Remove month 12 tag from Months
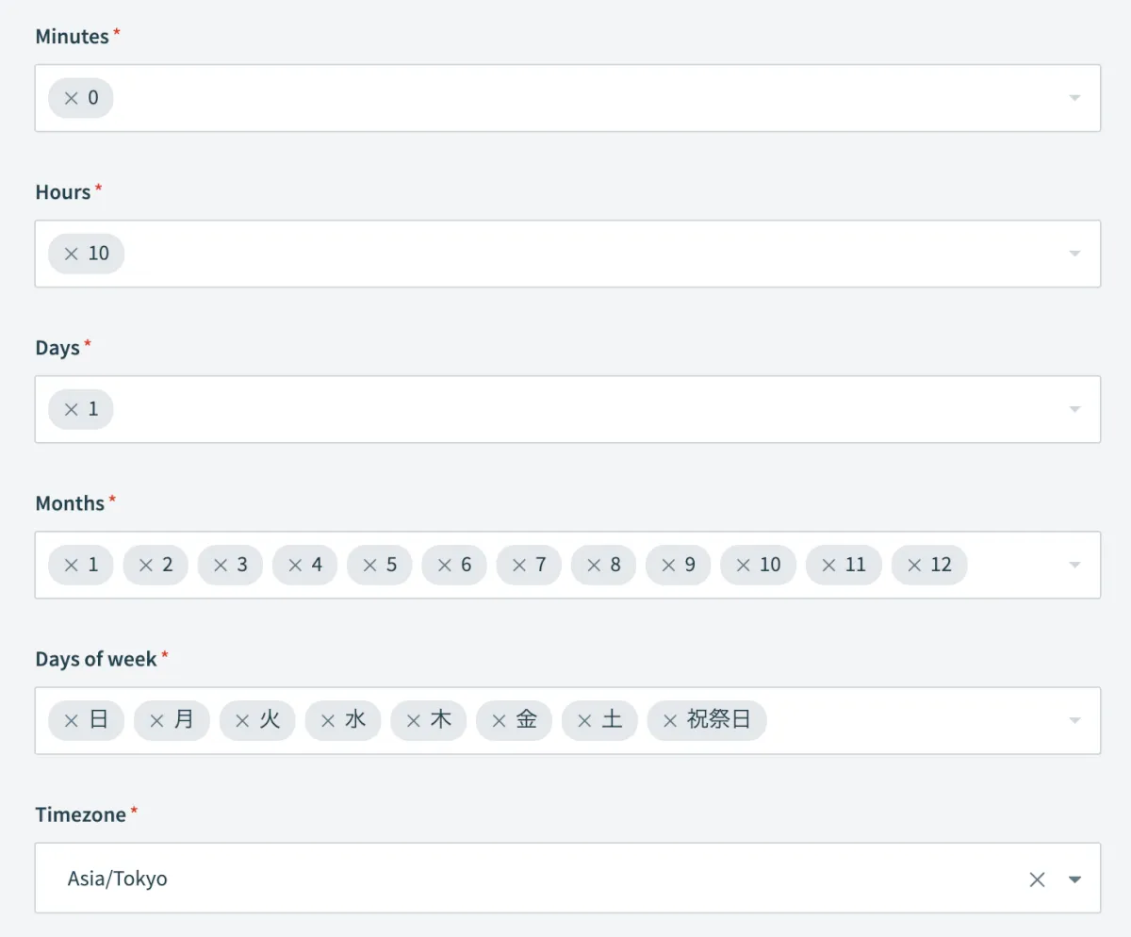The width and height of the screenshot is (1131, 937). (x=914, y=565)
